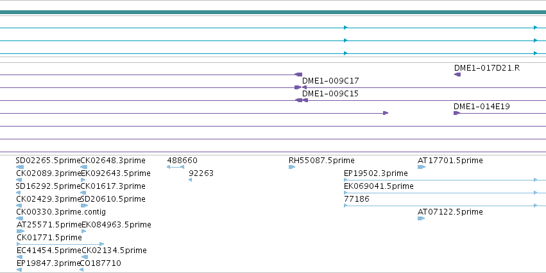Click the CK02648.3prime EST label
Viewport: 546px width, 273px height.
tap(113, 161)
